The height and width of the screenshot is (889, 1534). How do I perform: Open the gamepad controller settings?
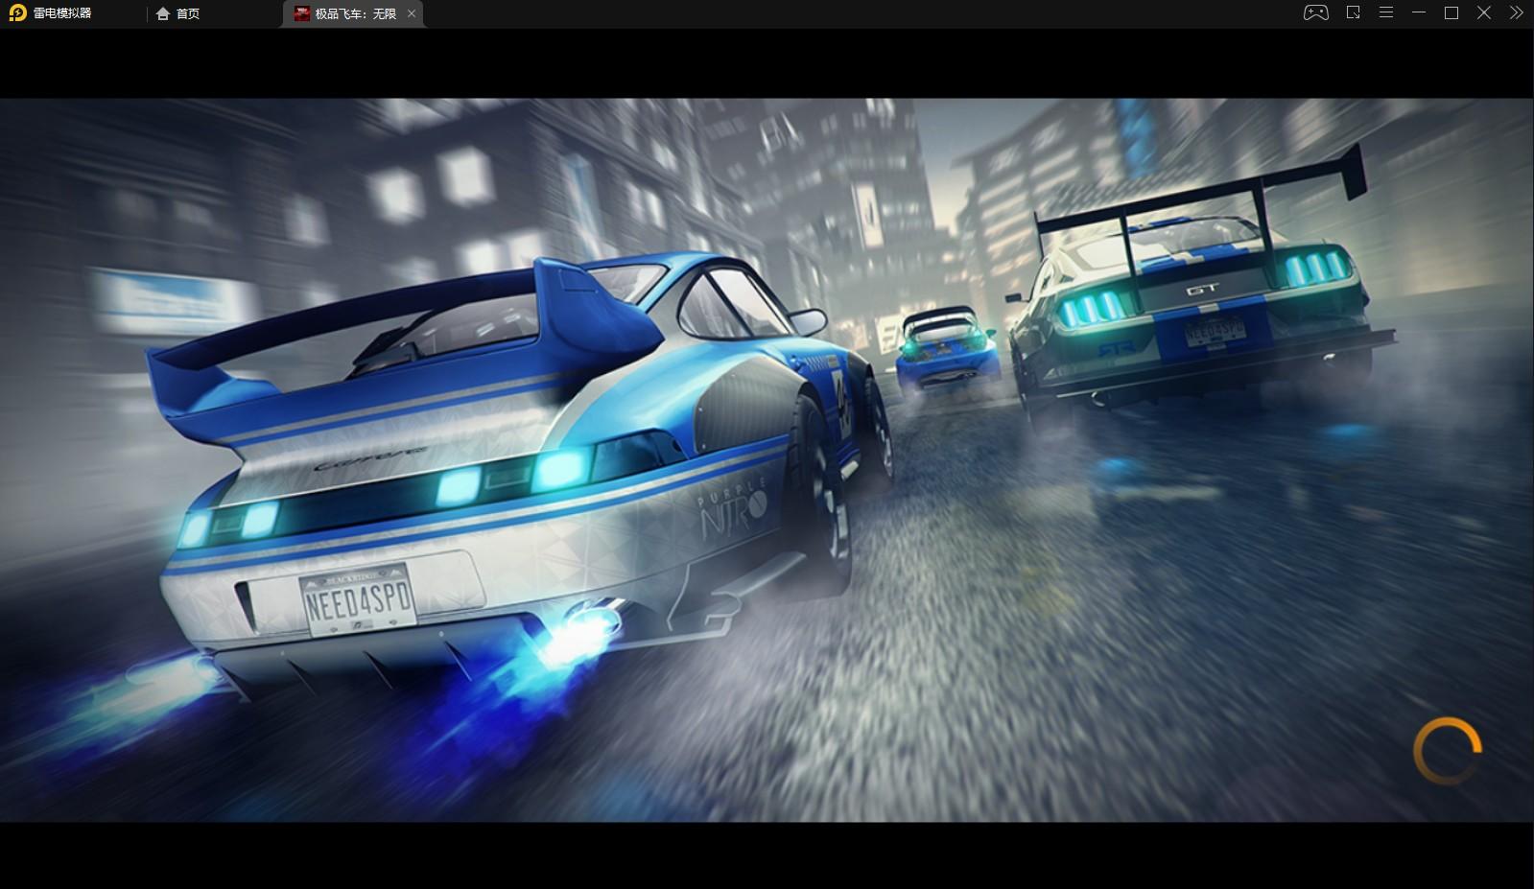click(x=1315, y=13)
